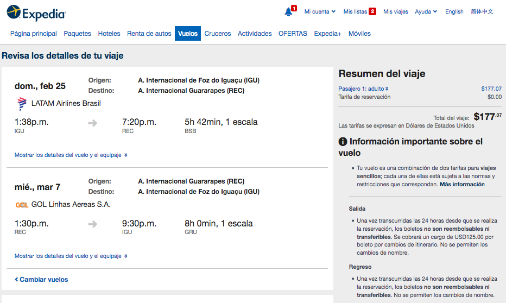506x303 pixels.
Task: Click the $177.07 passenger fare amount
Action: click(x=491, y=89)
